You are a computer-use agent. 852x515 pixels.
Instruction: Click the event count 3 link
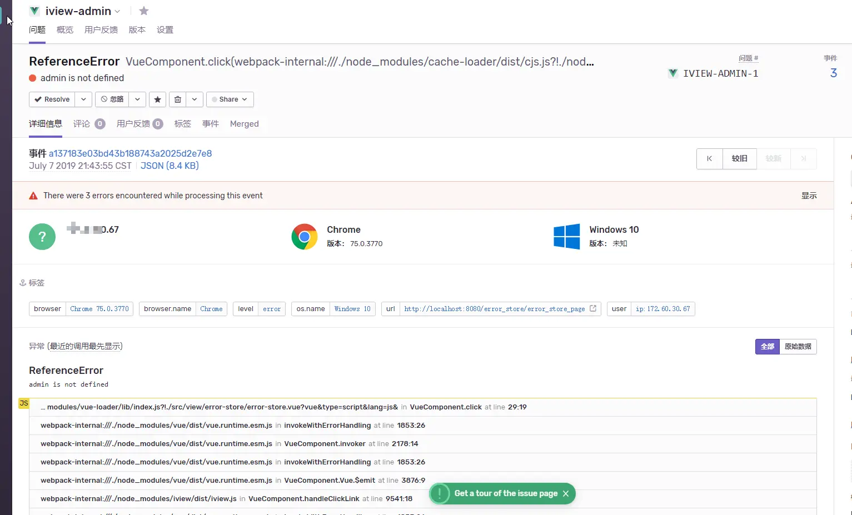[x=834, y=73]
